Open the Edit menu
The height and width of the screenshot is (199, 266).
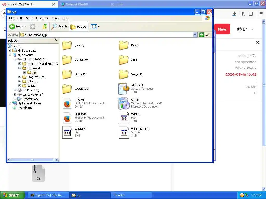click(x=20, y=18)
